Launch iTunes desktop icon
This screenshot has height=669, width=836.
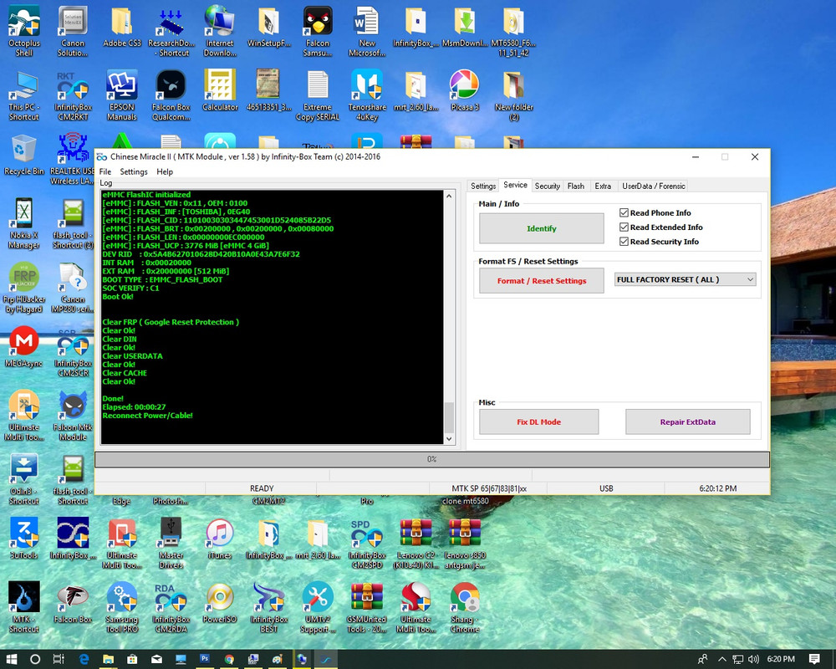[220, 539]
